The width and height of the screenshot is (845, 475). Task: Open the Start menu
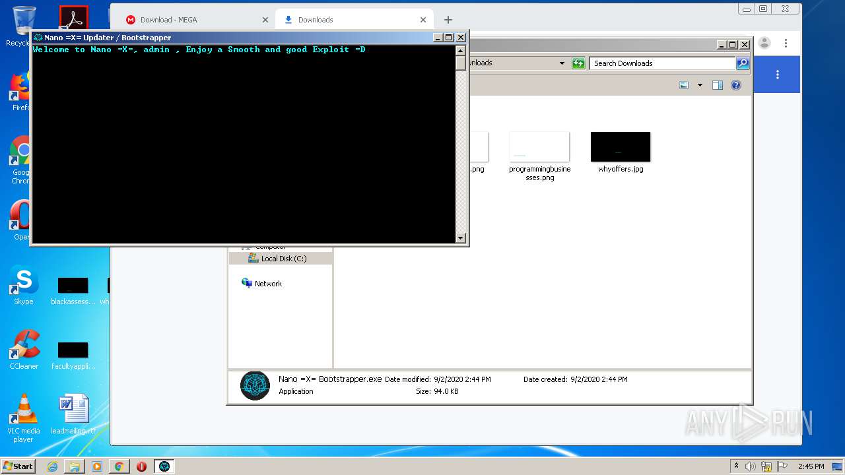(18, 466)
